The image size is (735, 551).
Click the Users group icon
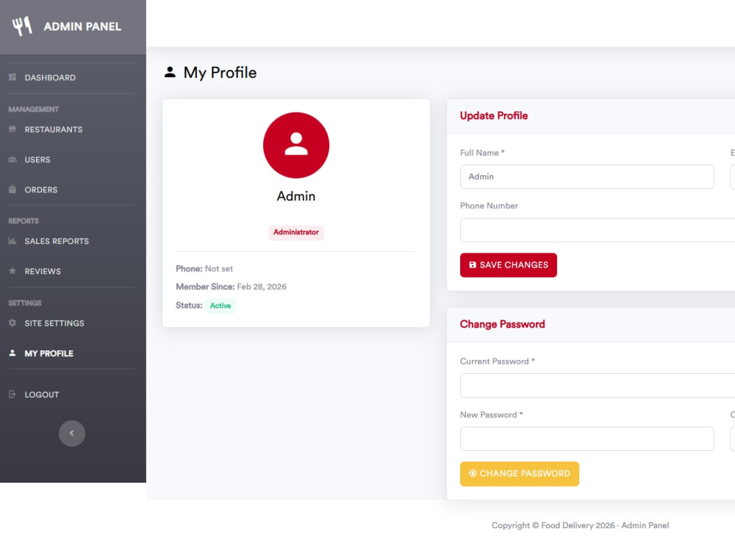tap(12, 159)
